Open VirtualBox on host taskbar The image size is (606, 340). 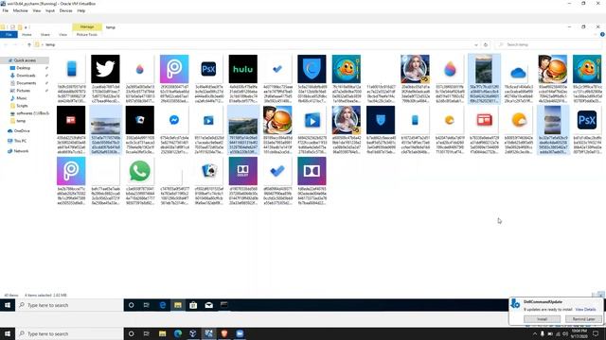[x=193, y=333]
